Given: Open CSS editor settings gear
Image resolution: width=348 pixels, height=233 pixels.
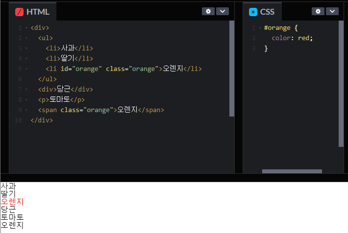Looking at the screenshot, I should (x=318, y=11).
